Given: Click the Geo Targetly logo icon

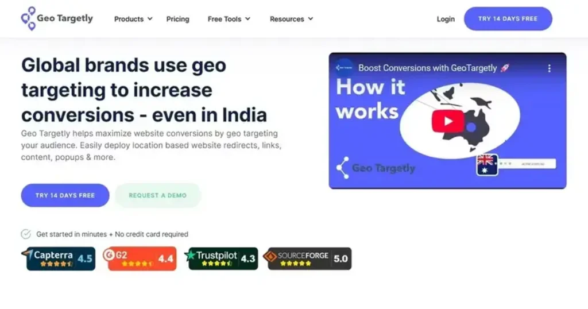Looking at the screenshot, I should (x=29, y=18).
